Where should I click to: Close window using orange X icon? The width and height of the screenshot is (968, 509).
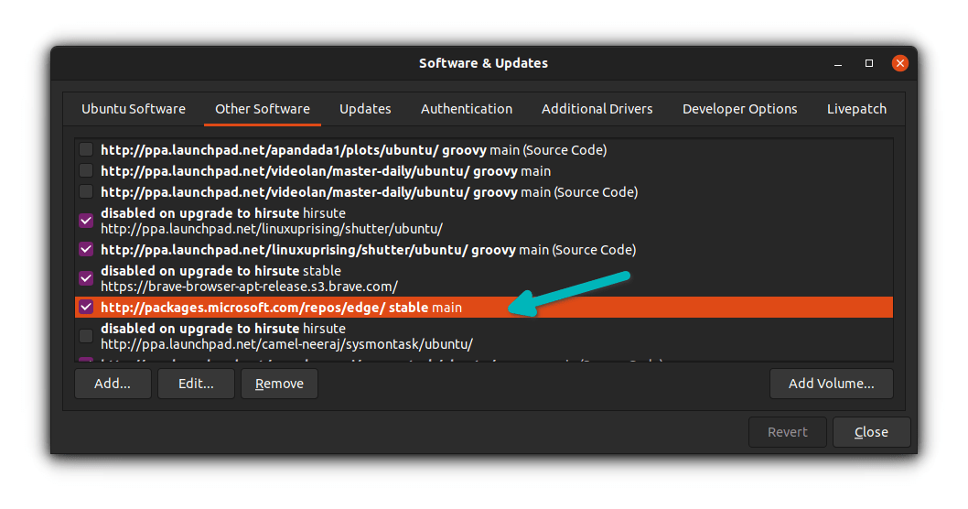(x=900, y=63)
